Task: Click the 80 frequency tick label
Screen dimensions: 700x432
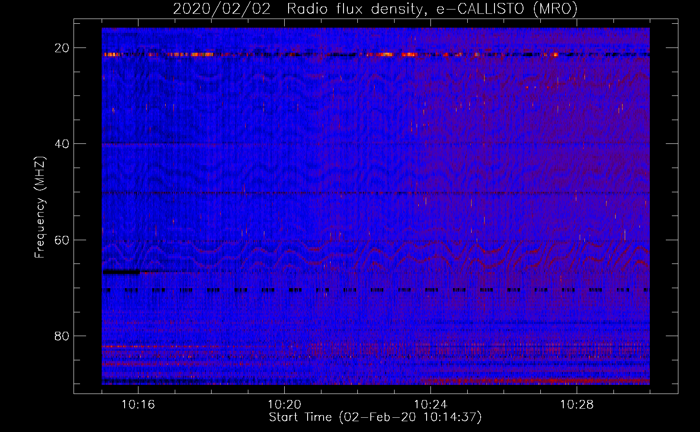Action: [62, 336]
